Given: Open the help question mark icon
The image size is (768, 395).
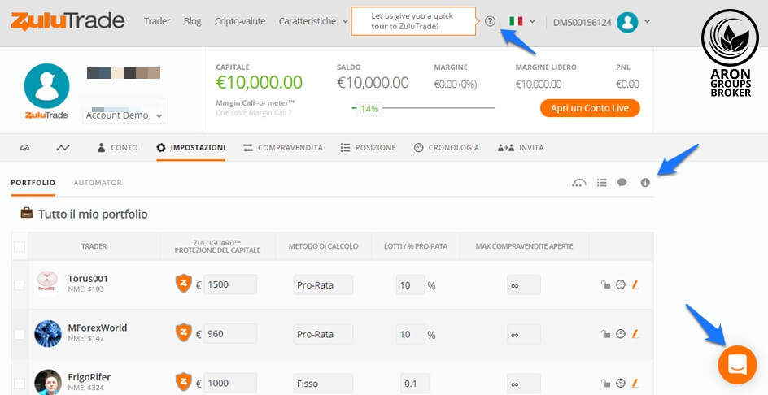Looking at the screenshot, I should tap(491, 21).
